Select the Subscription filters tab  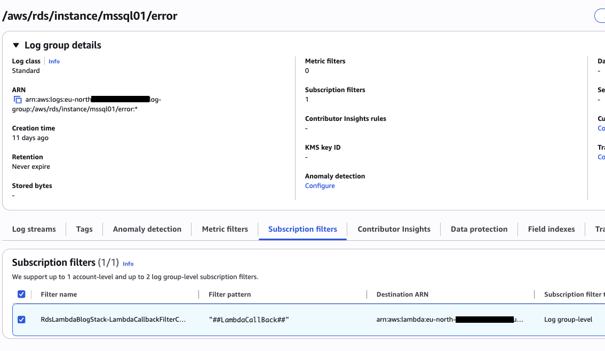302,229
